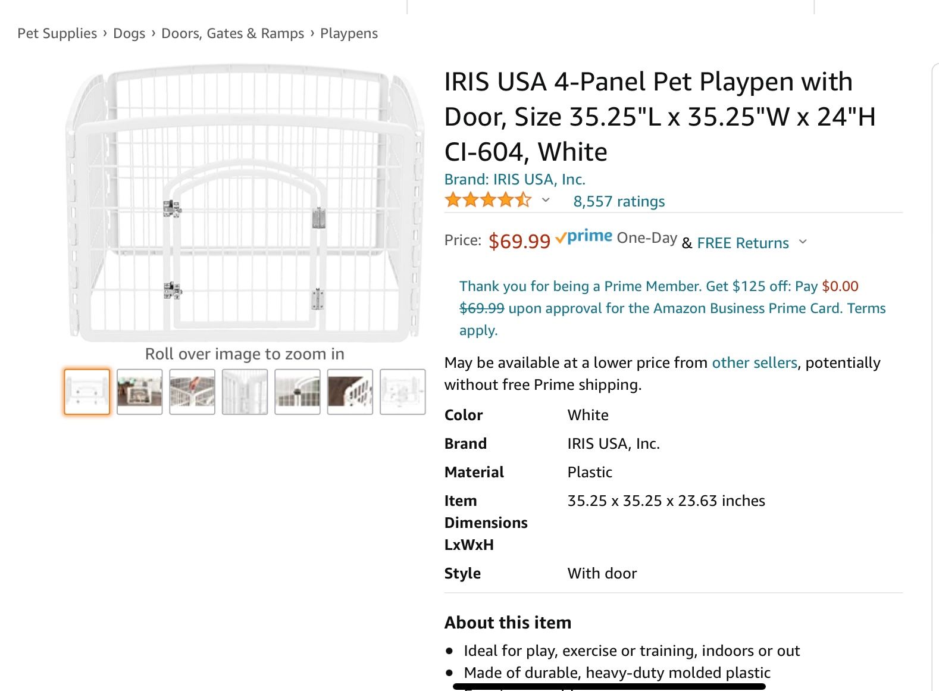The height and width of the screenshot is (691, 939).
Task: Open Doors, Gates & Ramps breadcrumb
Action: point(233,33)
